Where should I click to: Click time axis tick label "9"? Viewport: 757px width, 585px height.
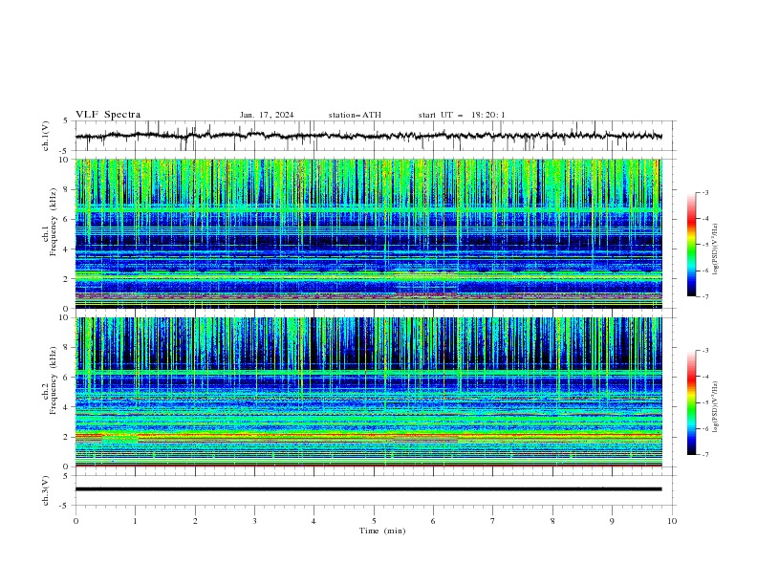[x=612, y=521]
